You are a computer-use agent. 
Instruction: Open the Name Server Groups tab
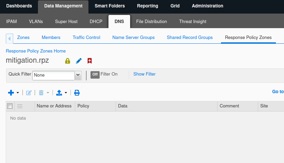point(133,37)
